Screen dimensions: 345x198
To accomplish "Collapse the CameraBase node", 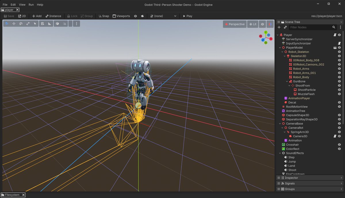I will point(280,124).
